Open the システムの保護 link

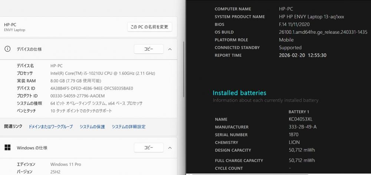92,127
